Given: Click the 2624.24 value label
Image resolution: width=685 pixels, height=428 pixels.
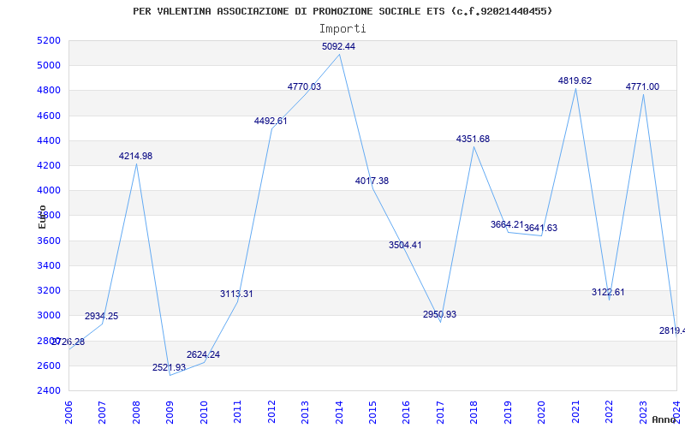Looking at the screenshot, I should coord(203,354).
